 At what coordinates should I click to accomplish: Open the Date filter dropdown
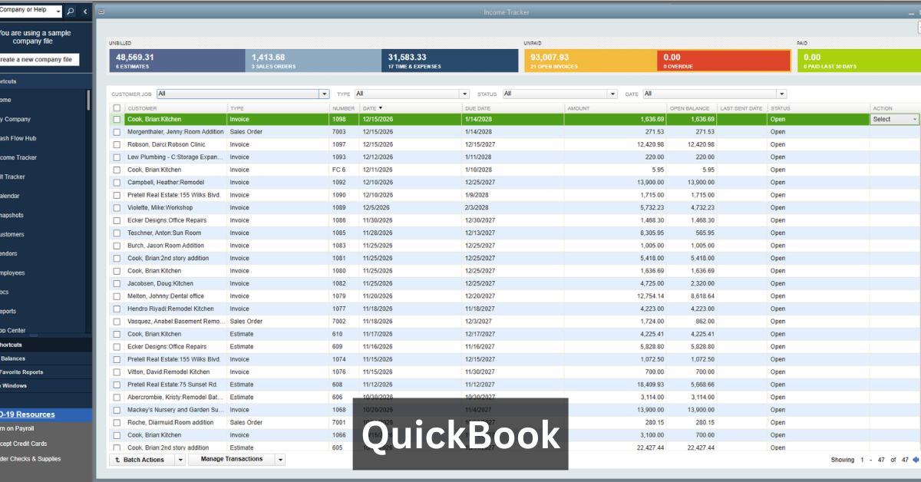781,94
